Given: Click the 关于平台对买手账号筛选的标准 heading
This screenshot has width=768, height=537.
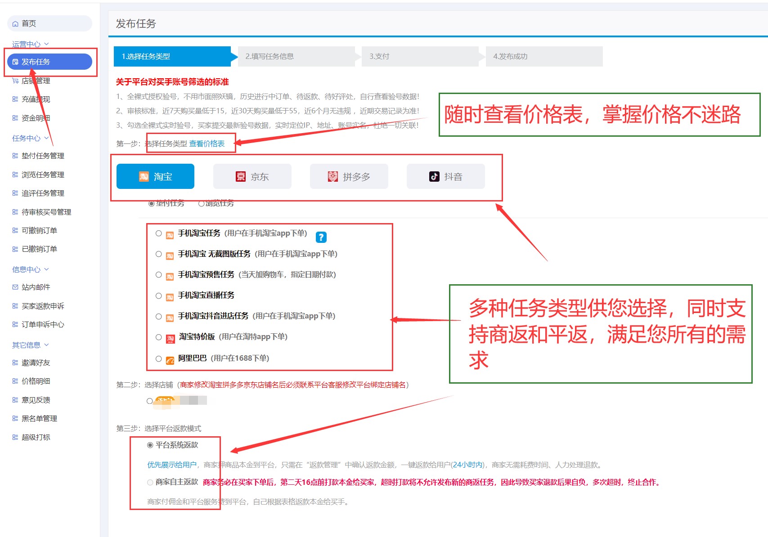Looking at the screenshot, I should point(172,82).
